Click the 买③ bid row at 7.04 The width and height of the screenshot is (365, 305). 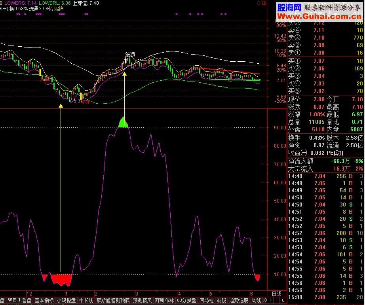(x=325, y=76)
